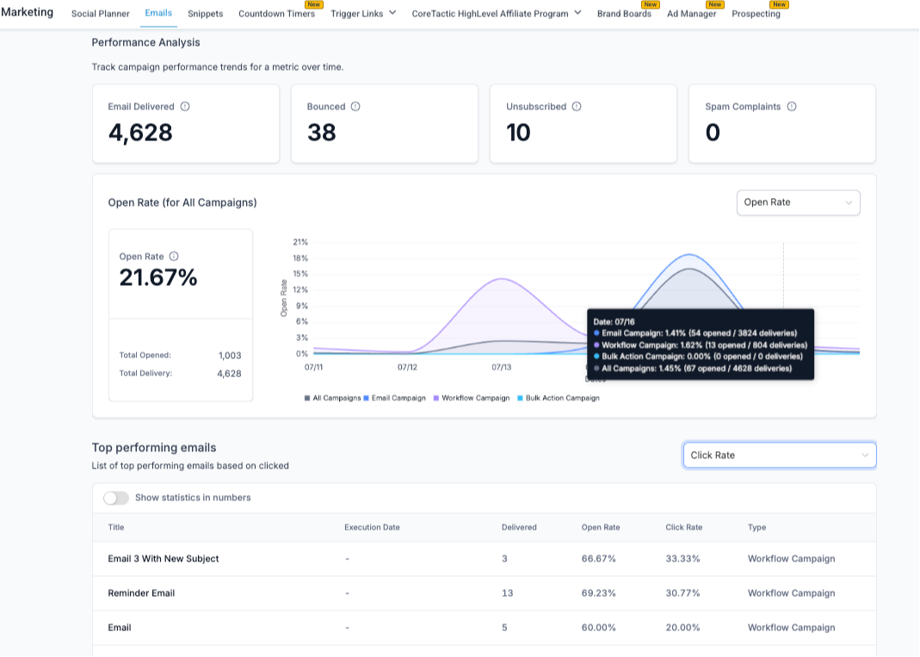Click Email 3 With New Subject title
The width and height of the screenshot is (920, 657).
click(164, 559)
